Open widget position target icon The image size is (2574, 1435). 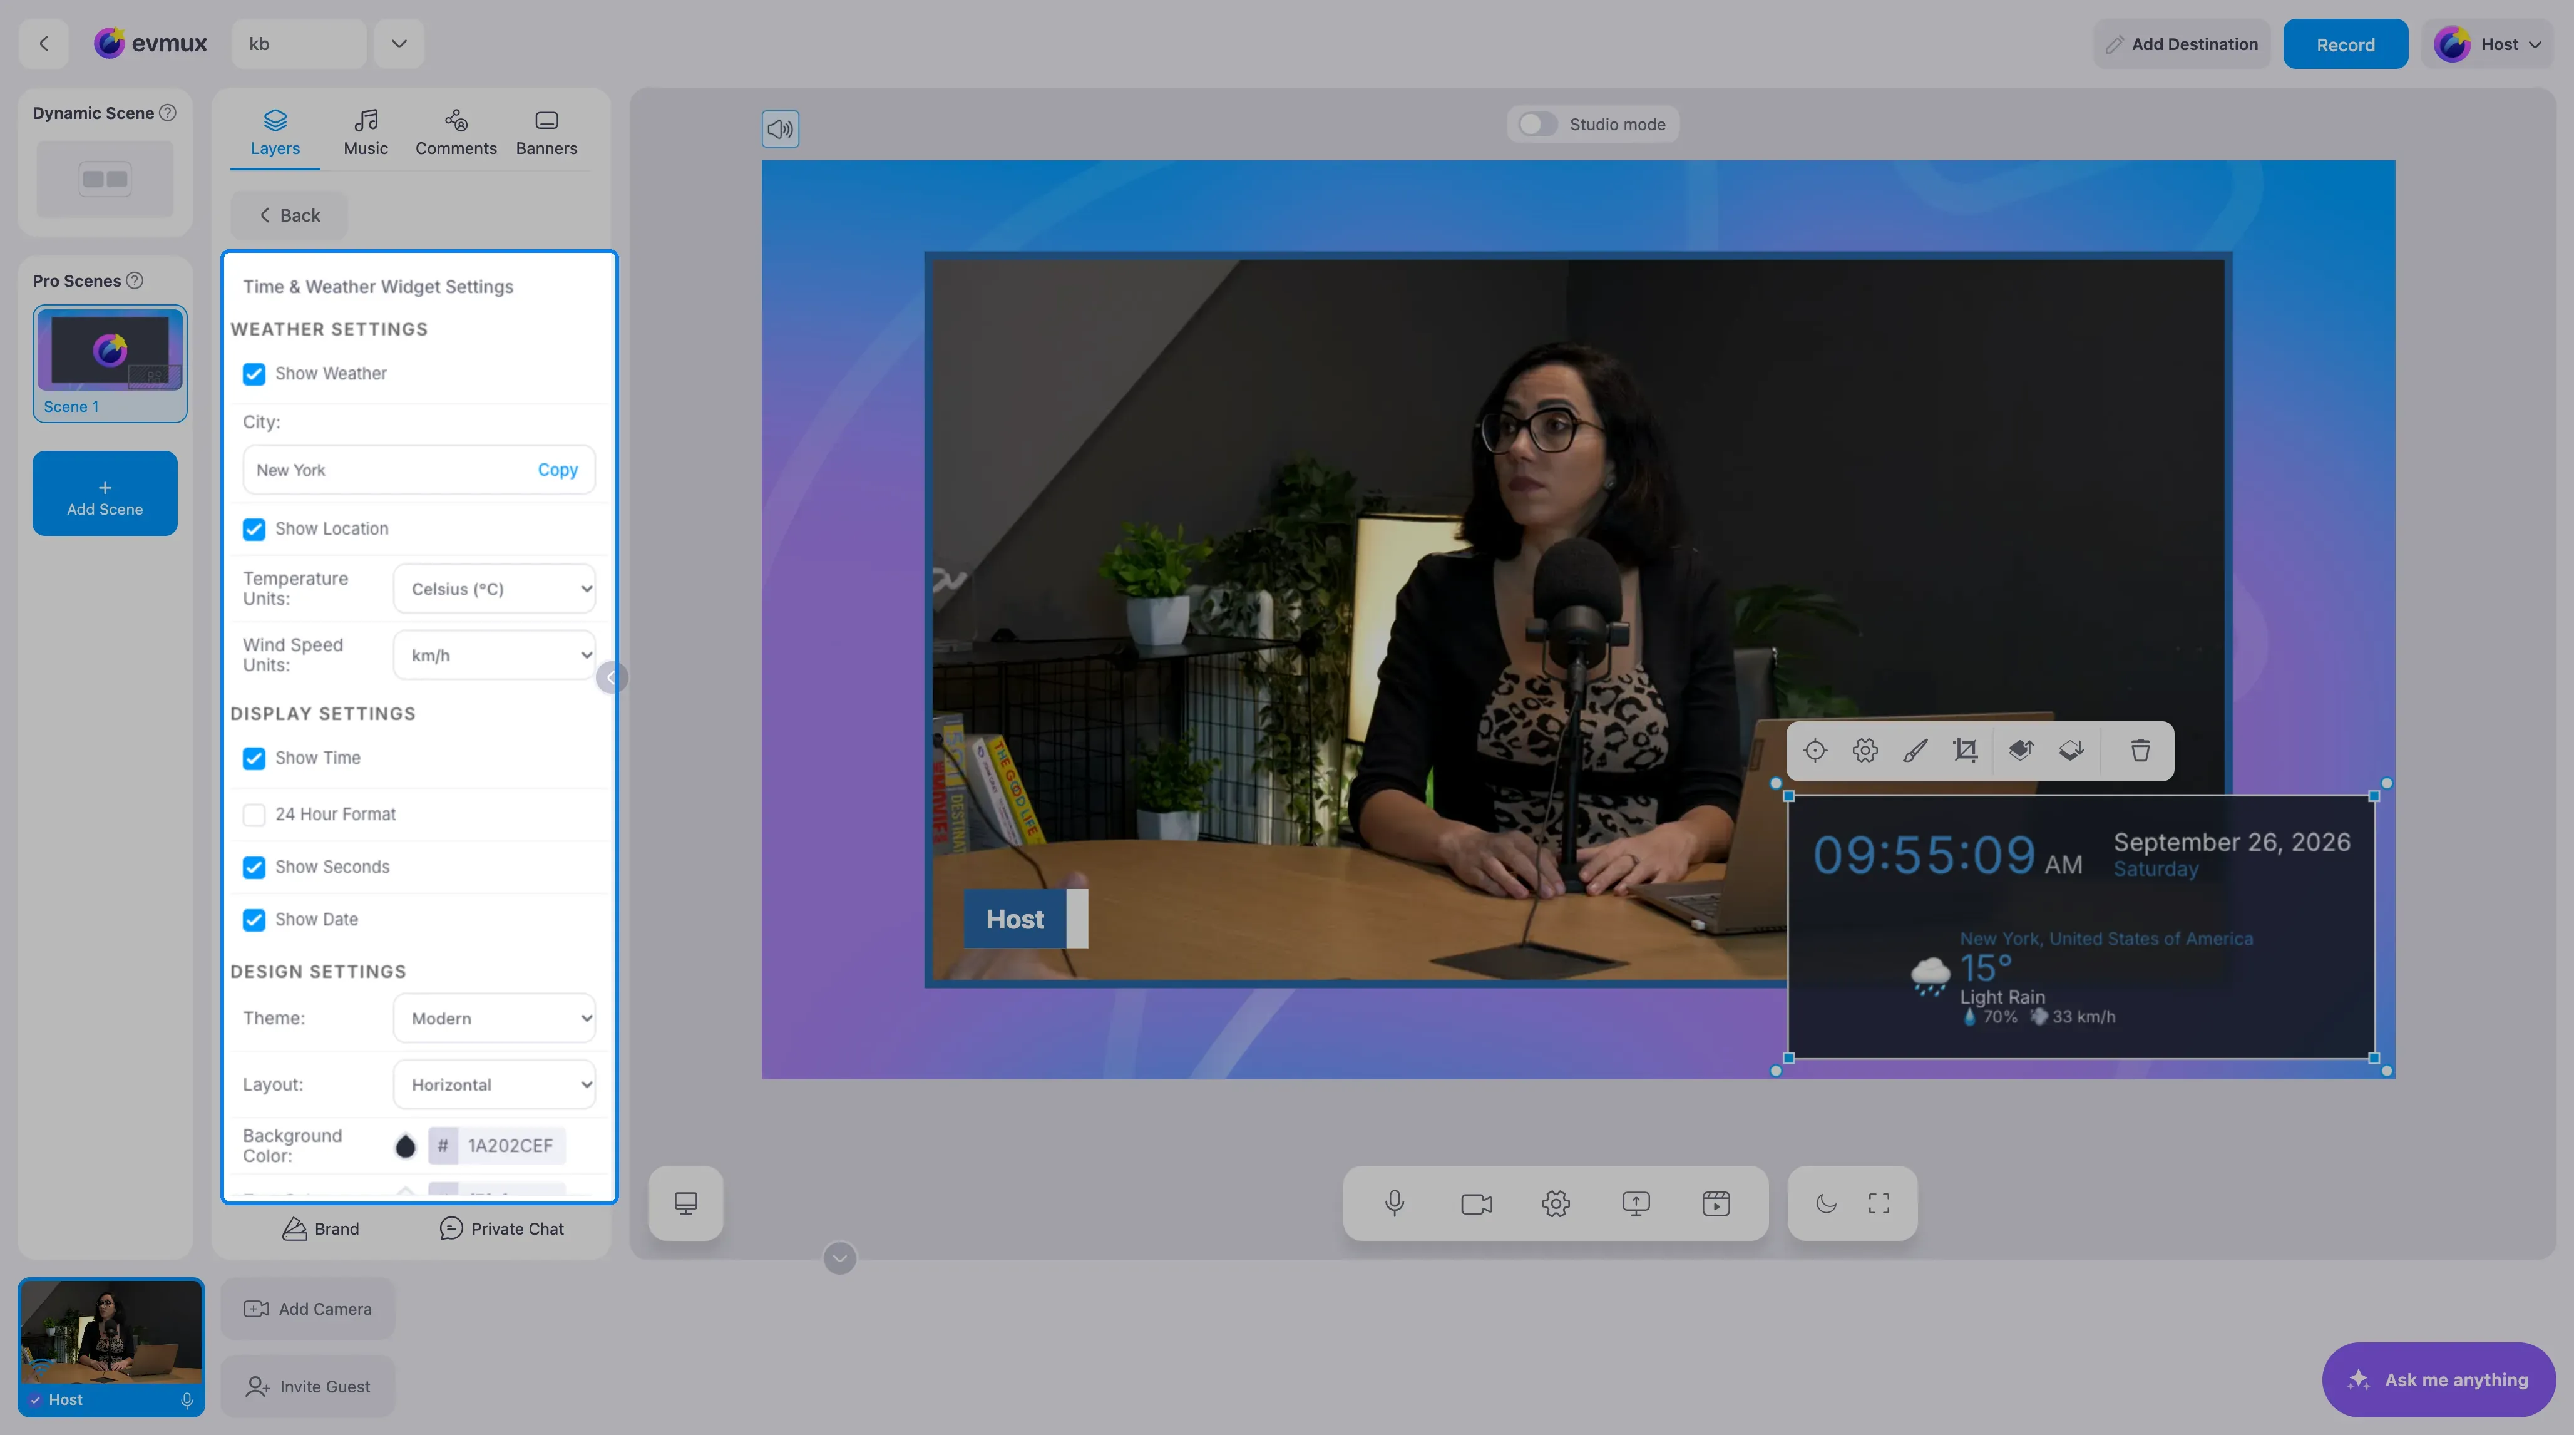pos(1815,751)
